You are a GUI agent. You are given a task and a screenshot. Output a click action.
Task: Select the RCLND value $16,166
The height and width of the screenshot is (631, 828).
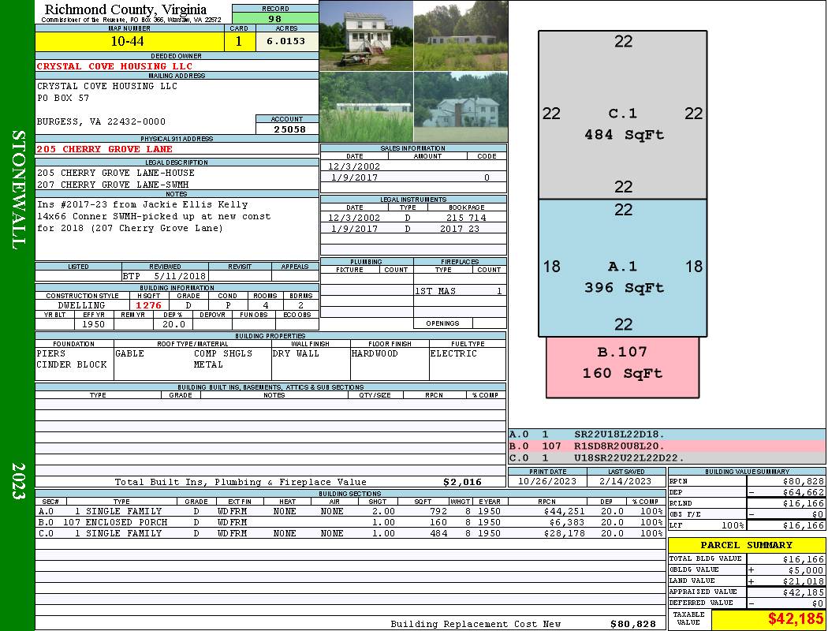tap(803, 503)
